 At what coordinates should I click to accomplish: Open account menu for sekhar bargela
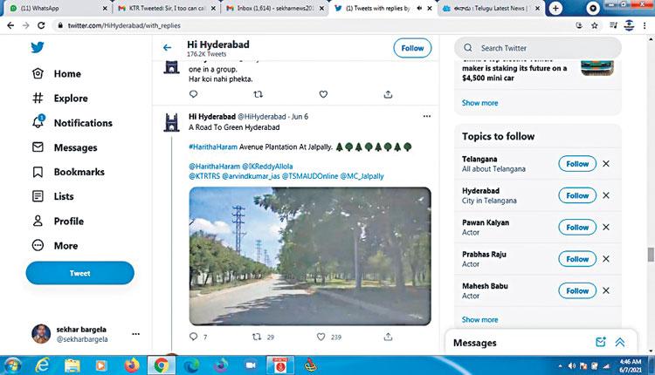click(135, 334)
